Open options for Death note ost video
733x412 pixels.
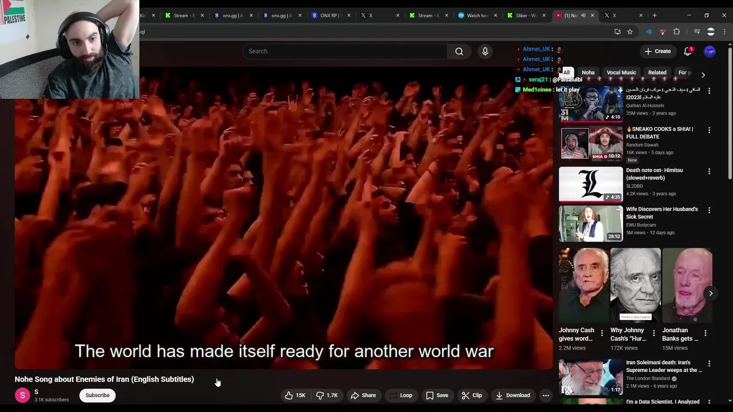click(x=709, y=172)
